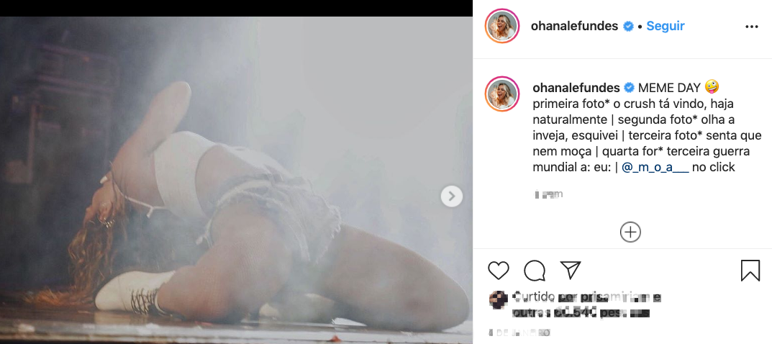This screenshot has height=344, width=772.
Task: Open ohanalefundes username next to Seguir
Action: (574, 26)
